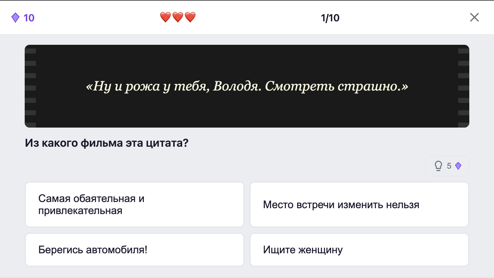This screenshot has width=494, height=278.
Task: Click the lightbulb hint icon
Action: pos(438,166)
